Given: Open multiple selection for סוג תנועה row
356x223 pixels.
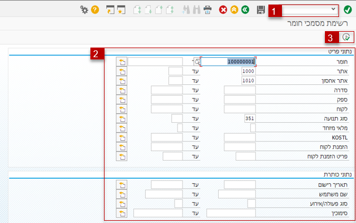Looking at the screenshot, I should click(121, 118).
